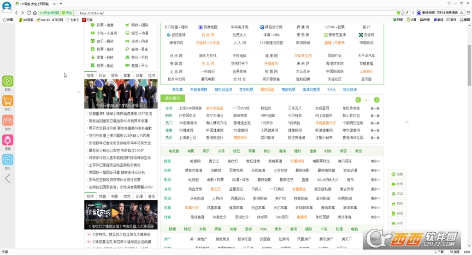472x255 pixels.
Task: Switch to 经济 news tab
Action: 151,75
